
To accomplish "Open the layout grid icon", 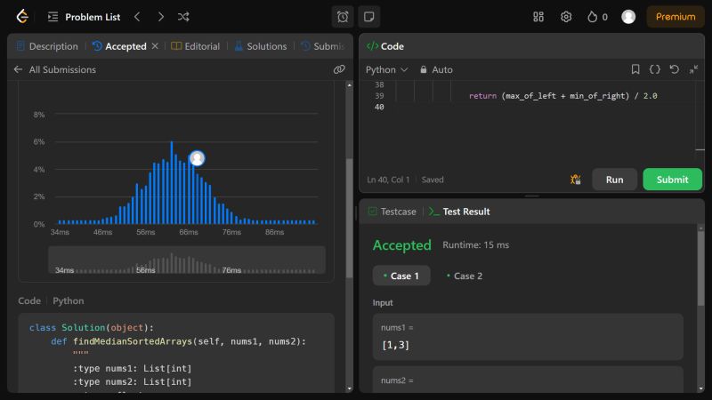I will [x=538, y=17].
